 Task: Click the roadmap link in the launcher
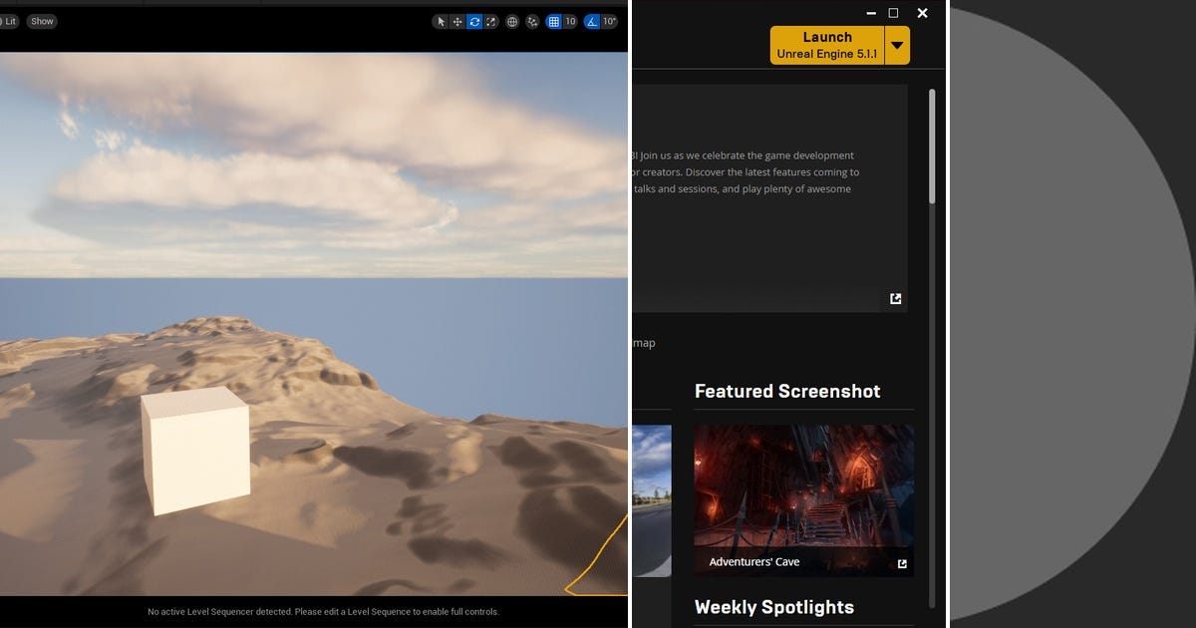pos(644,342)
